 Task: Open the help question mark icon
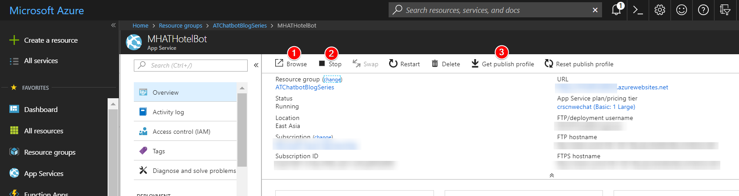point(703,10)
